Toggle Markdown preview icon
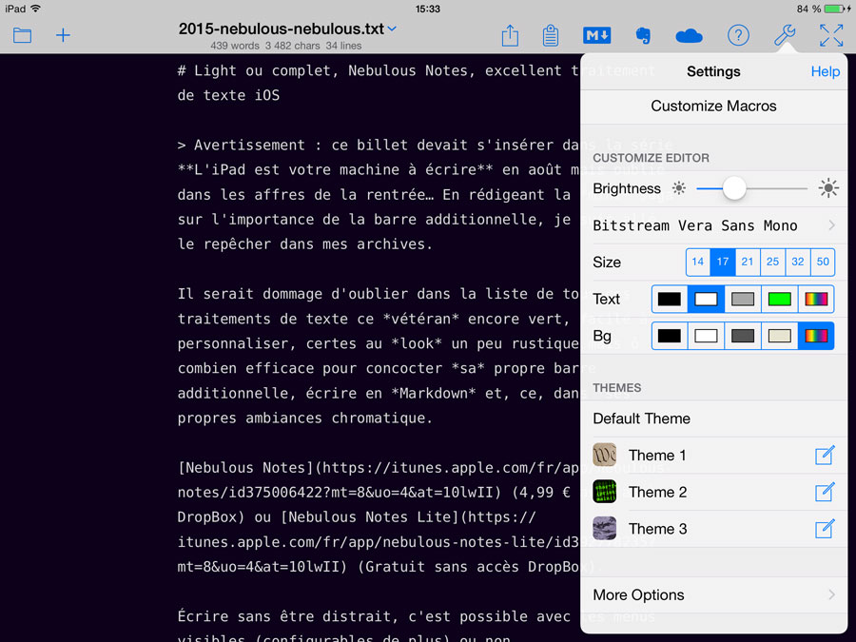This screenshot has height=642, width=856. (x=596, y=35)
